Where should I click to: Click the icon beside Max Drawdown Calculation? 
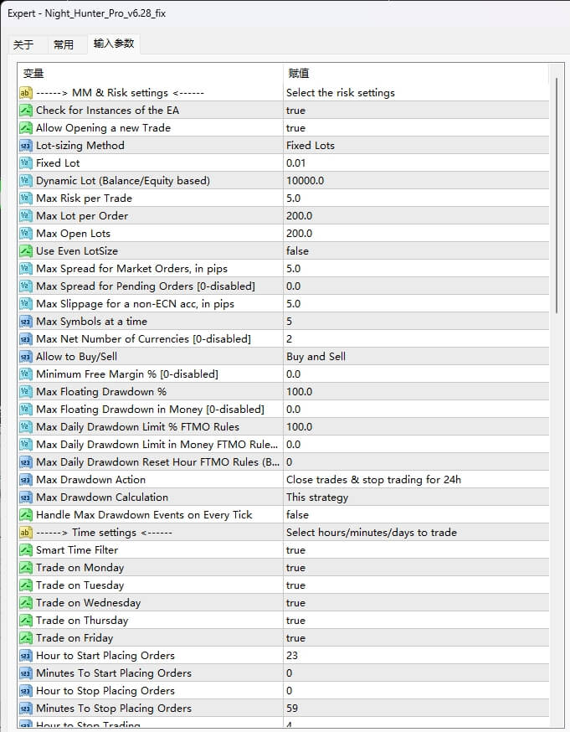26,497
